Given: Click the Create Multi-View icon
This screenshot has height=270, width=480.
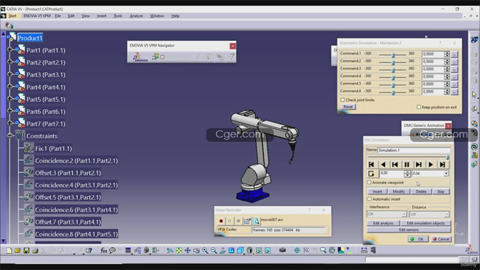Looking at the screenshot, I should 231,250.
